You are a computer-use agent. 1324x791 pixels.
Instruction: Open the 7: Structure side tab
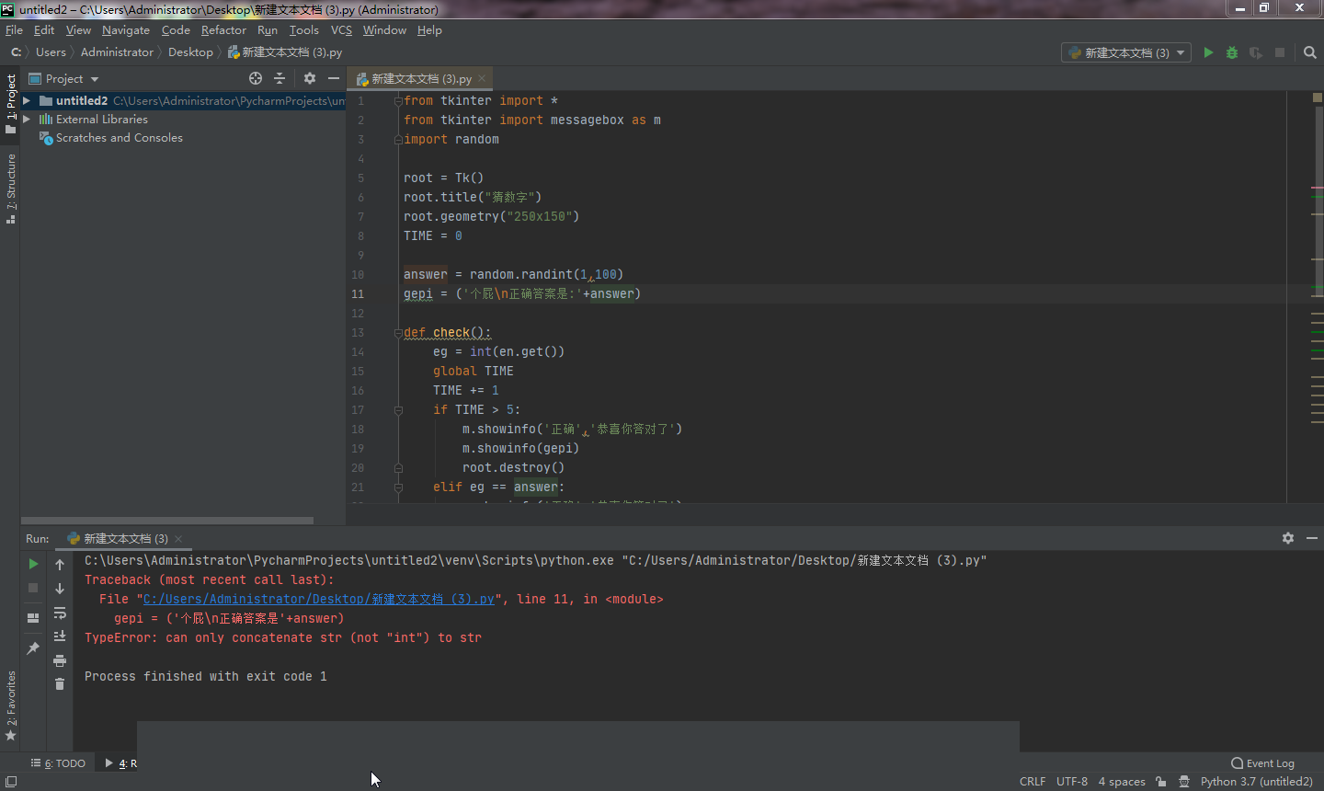pos(11,189)
